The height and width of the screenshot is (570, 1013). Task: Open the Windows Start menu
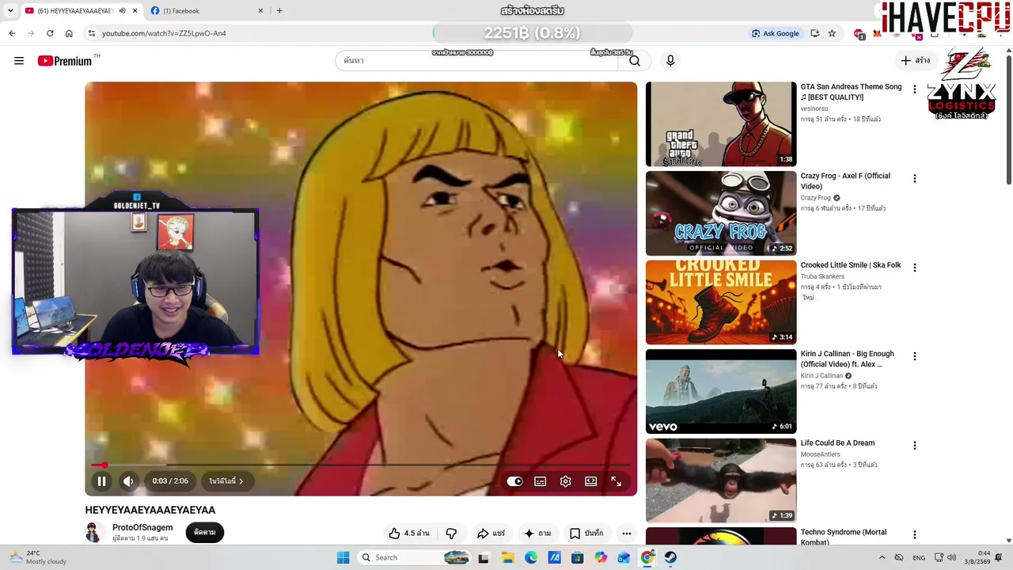343,557
